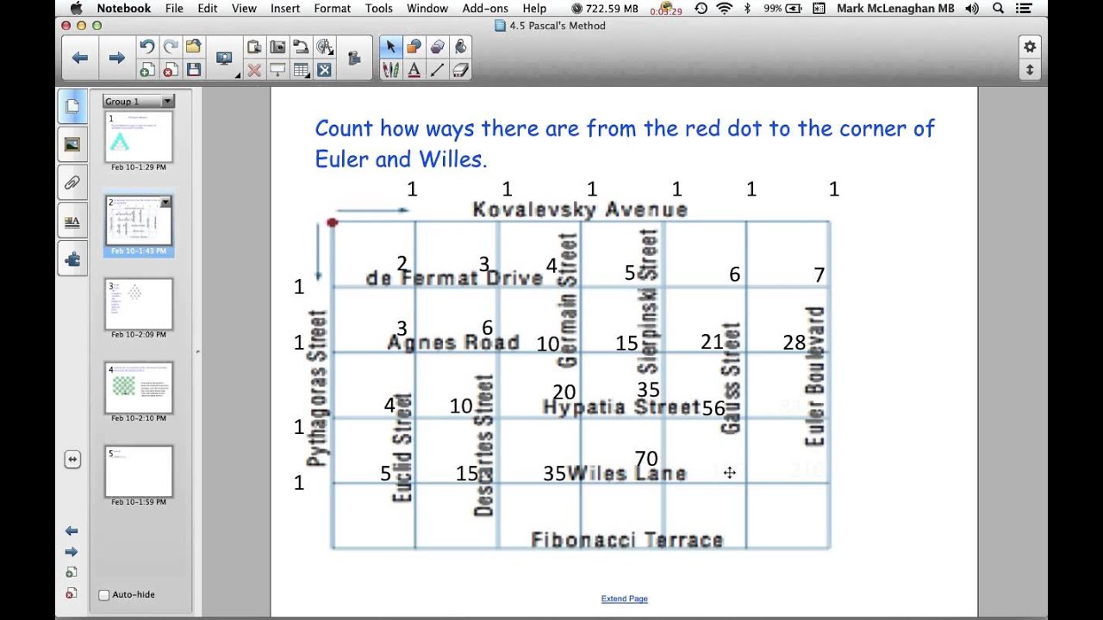Select the Lines tool
Screen dimensions: 1103x620
point(437,70)
